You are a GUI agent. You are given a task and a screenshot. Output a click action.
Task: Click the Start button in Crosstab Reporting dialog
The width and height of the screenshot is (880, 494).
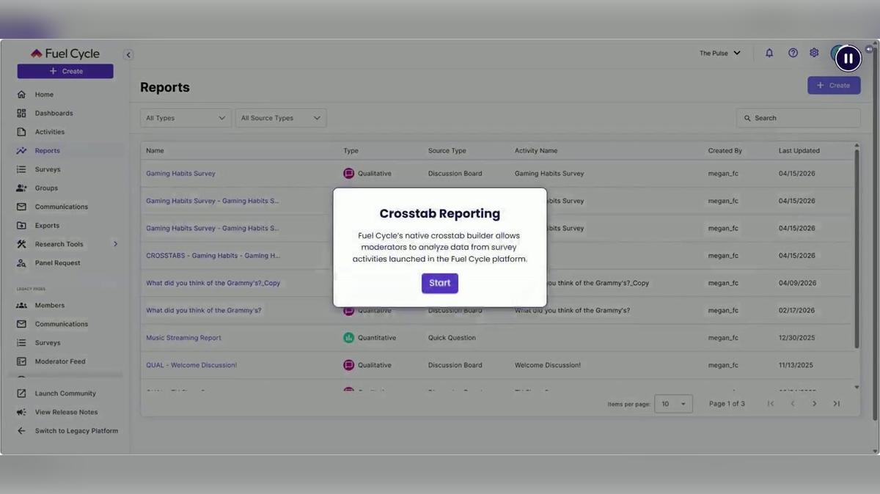(440, 283)
